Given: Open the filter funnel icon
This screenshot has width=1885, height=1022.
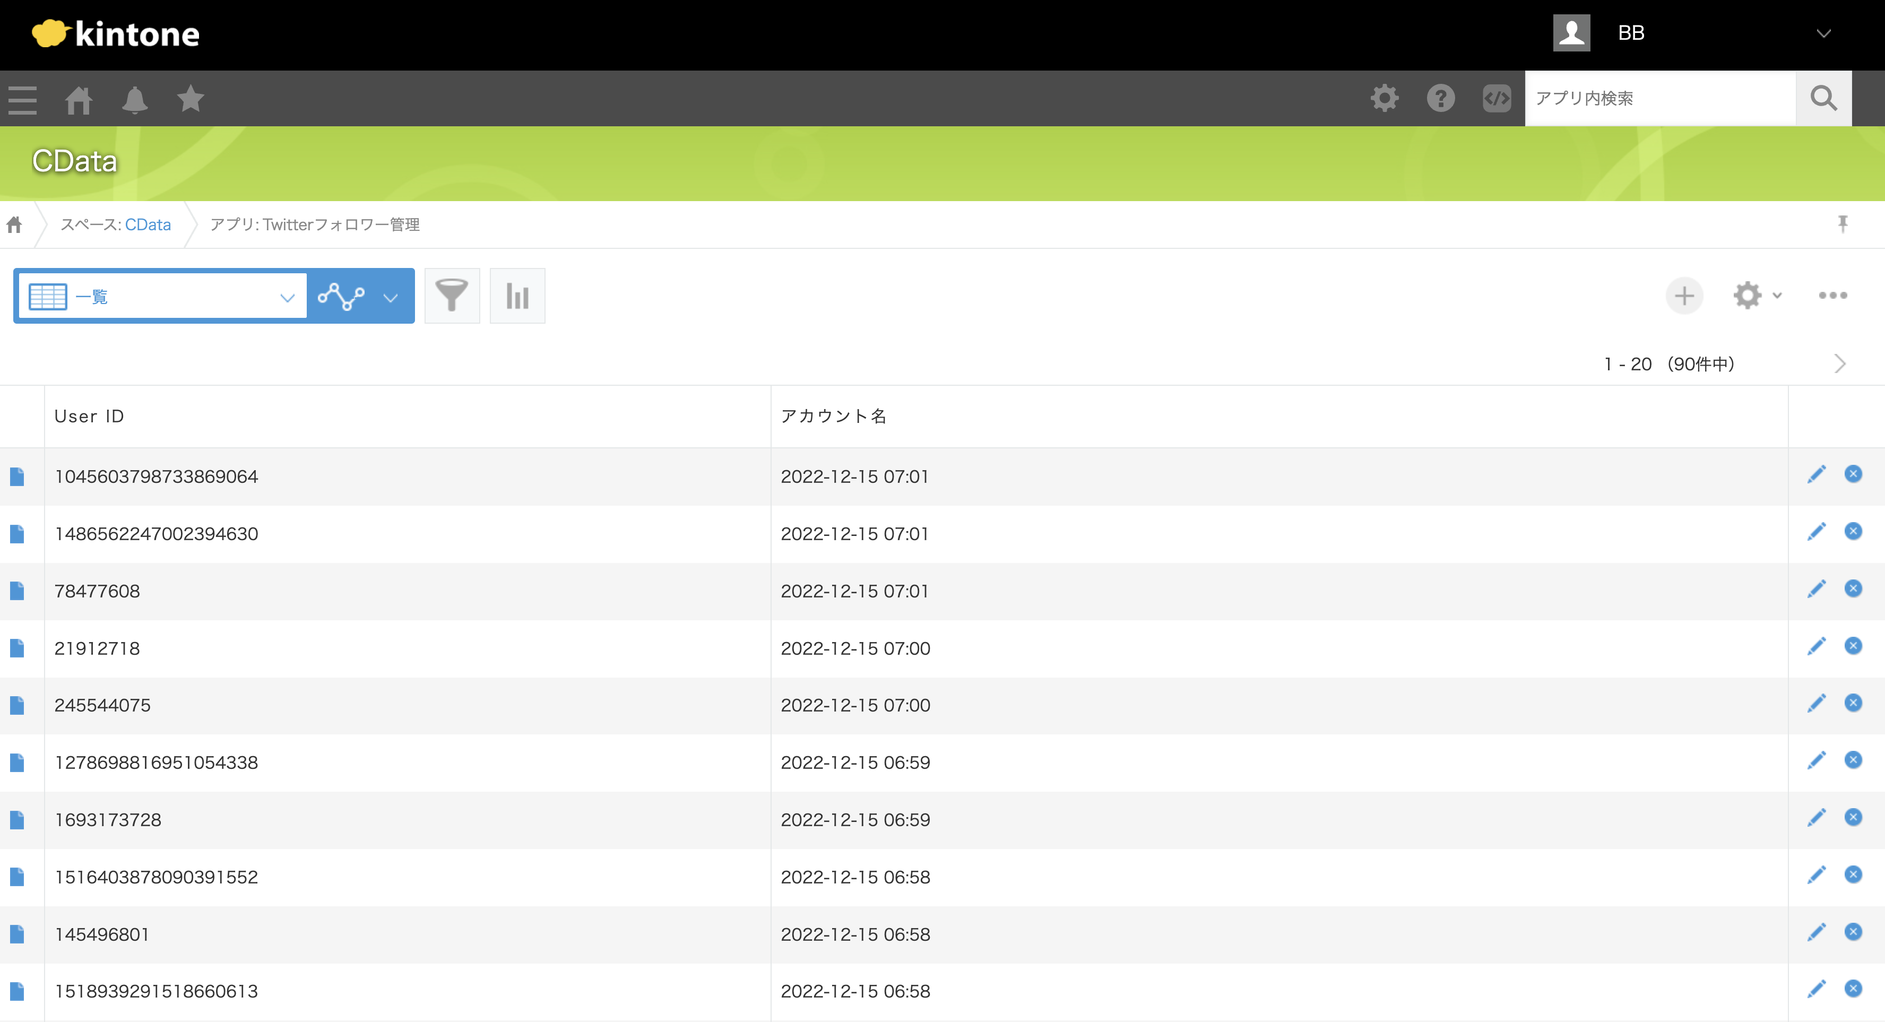Looking at the screenshot, I should coord(452,296).
